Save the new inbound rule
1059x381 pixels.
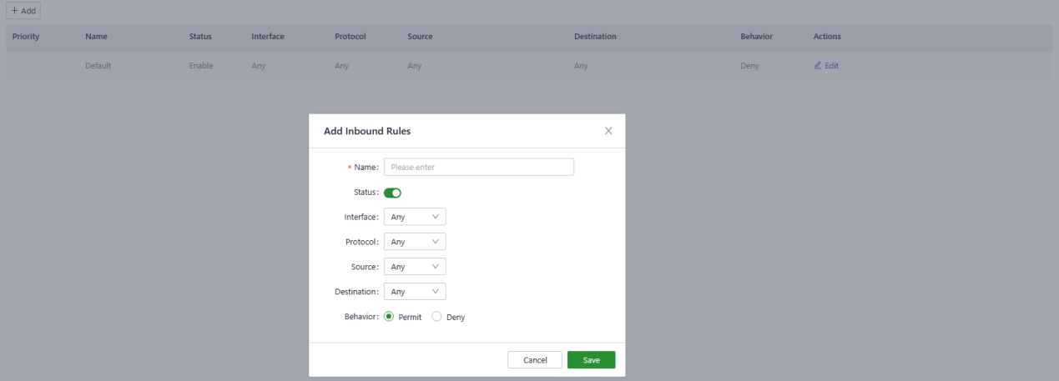591,360
